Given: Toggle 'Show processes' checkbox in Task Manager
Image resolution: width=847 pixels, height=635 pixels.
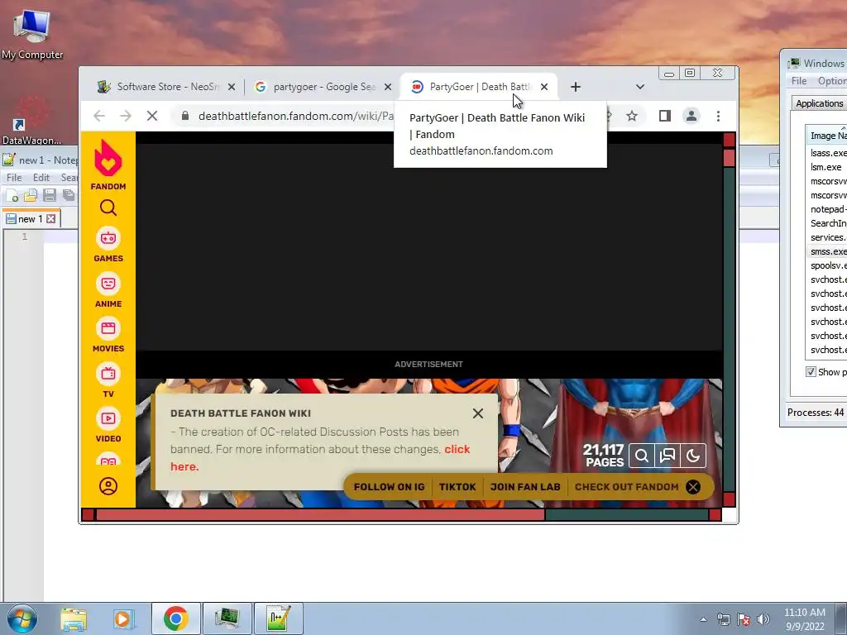Looking at the screenshot, I should point(811,372).
